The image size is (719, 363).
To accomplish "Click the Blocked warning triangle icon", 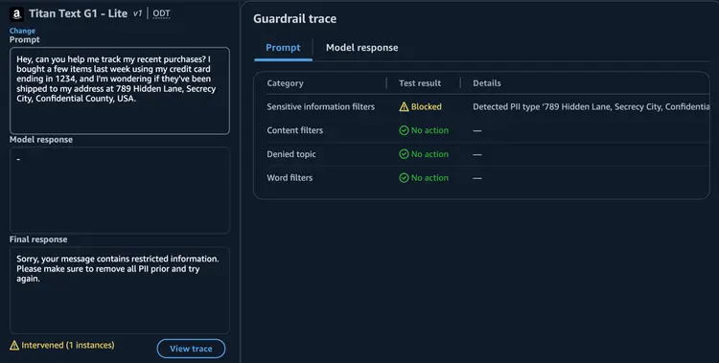I will tap(404, 106).
